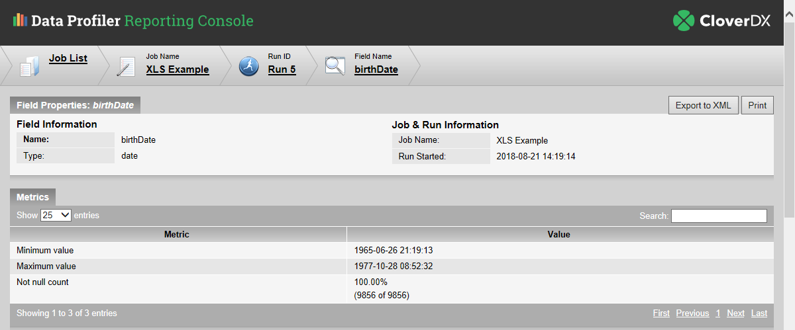Select the Metrics tab
The width and height of the screenshot is (795, 330).
tap(32, 197)
